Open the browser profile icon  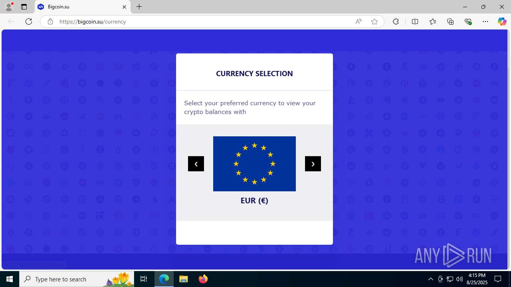(x=9, y=7)
